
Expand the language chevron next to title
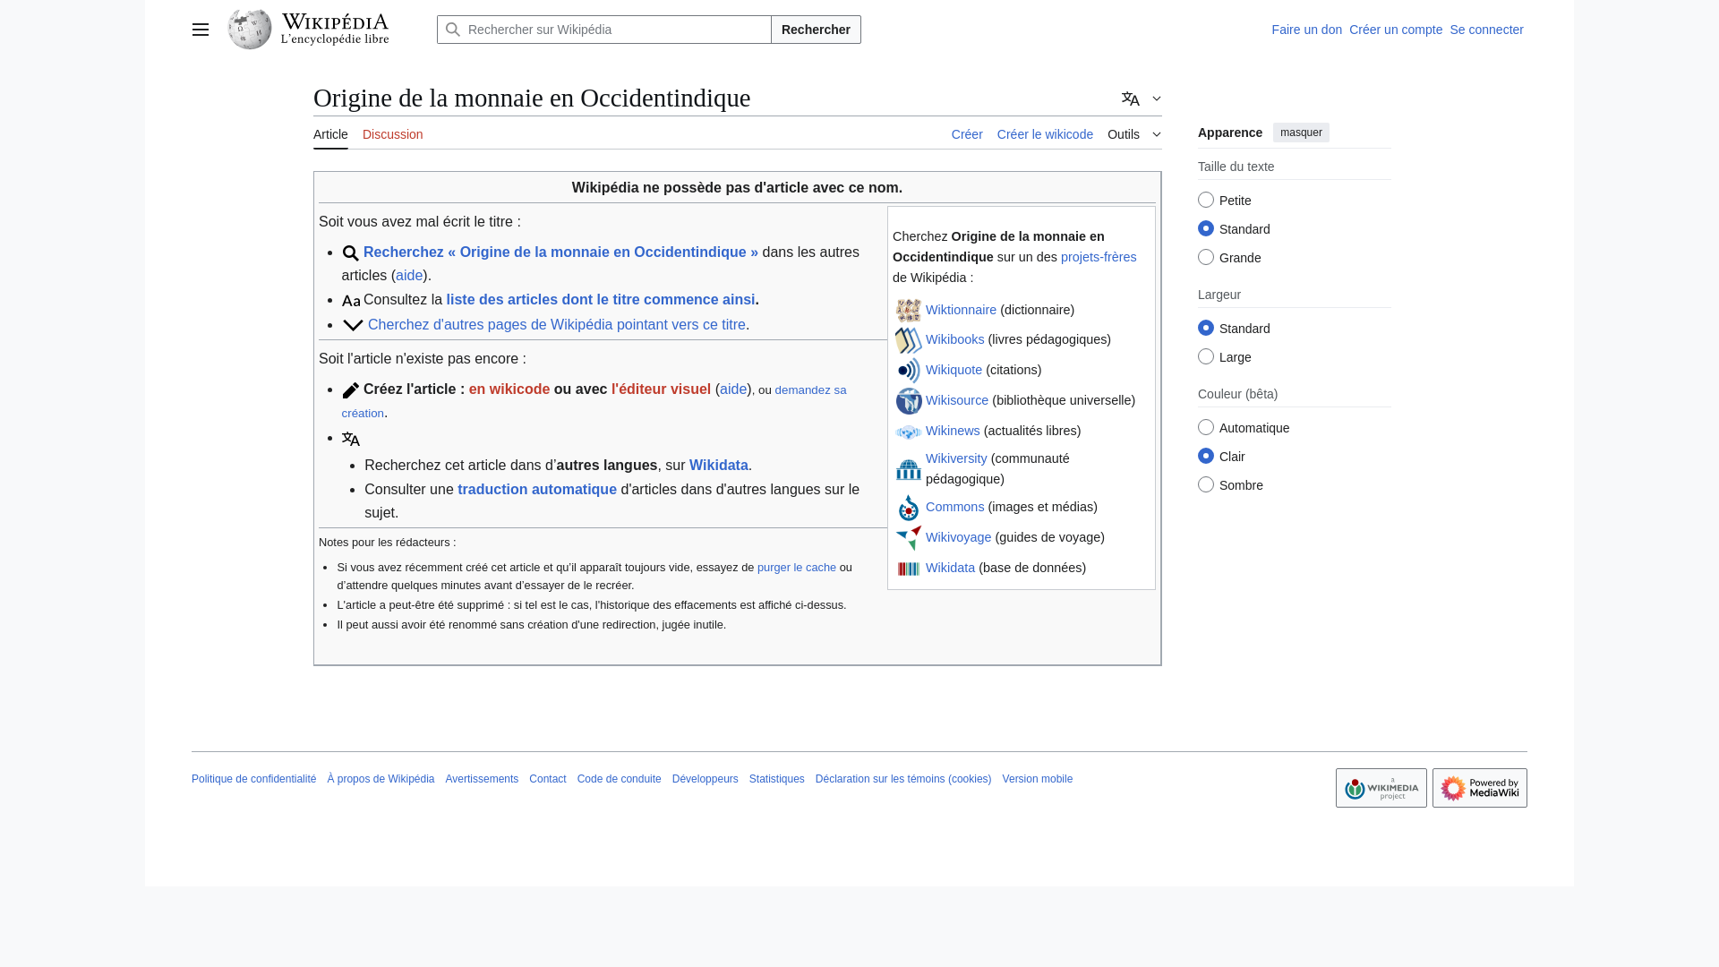(1157, 98)
